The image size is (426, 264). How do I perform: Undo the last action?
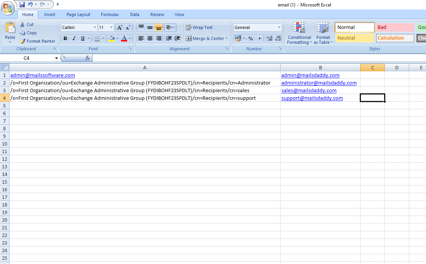(x=30, y=4)
